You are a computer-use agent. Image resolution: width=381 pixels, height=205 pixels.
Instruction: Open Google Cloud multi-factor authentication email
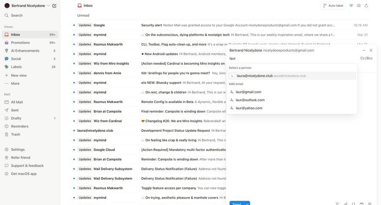[x=149, y=150]
